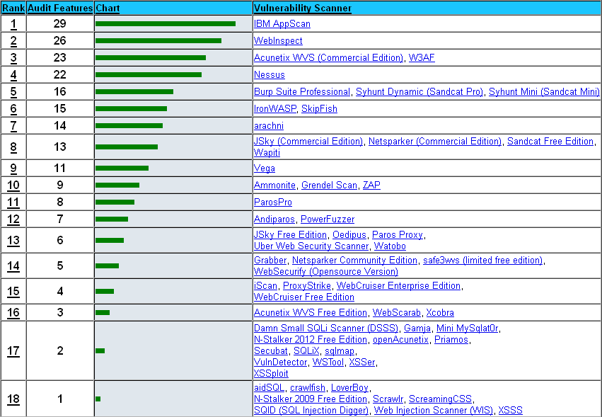Open Syhunt Mini (Sandcat Mini) link
Screen dimensions: 602x417
544,92
